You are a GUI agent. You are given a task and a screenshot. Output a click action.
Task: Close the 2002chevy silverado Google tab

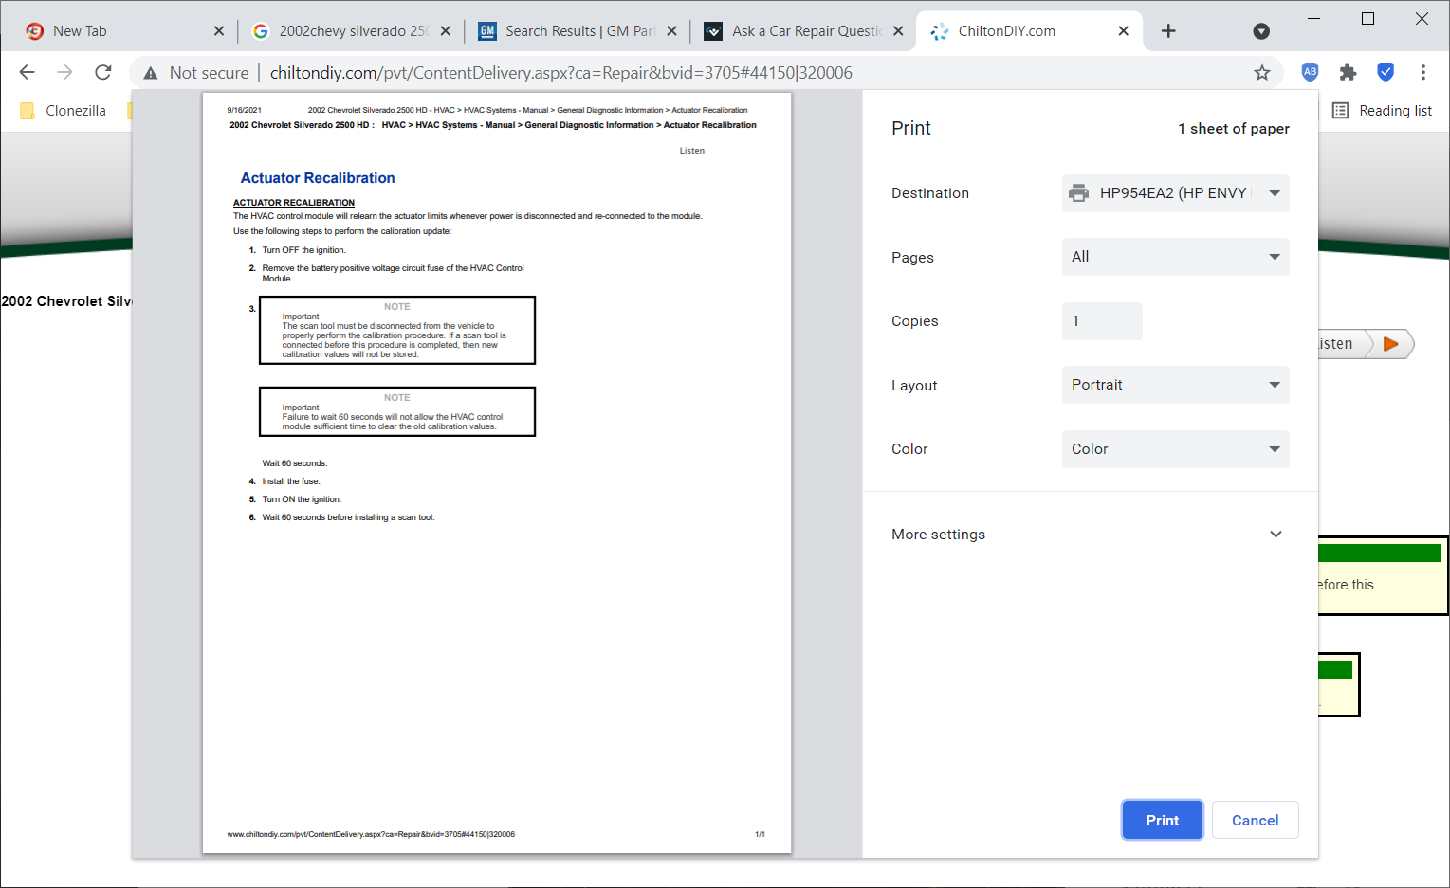446,31
